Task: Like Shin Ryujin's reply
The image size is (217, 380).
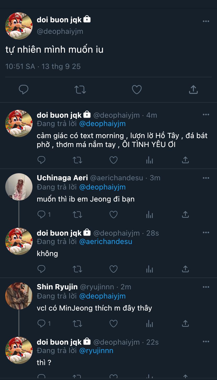Action: tap(113, 324)
